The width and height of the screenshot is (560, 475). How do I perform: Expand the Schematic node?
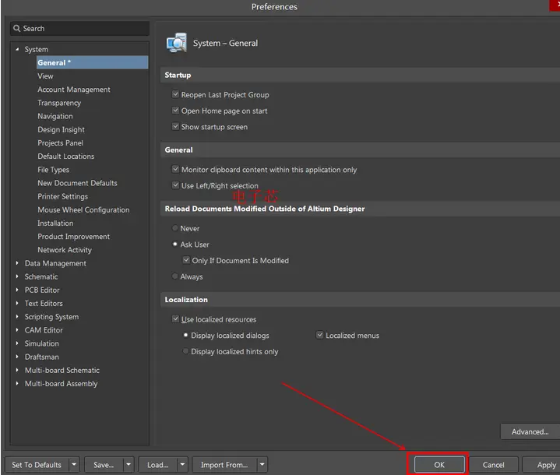[17, 276]
